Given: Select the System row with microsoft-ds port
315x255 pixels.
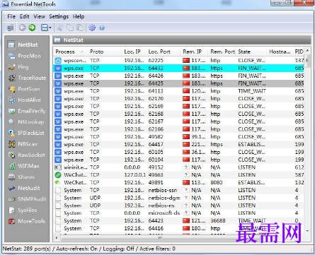Looking at the screenshot, I should pyautogui.click(x=179, y=213).
